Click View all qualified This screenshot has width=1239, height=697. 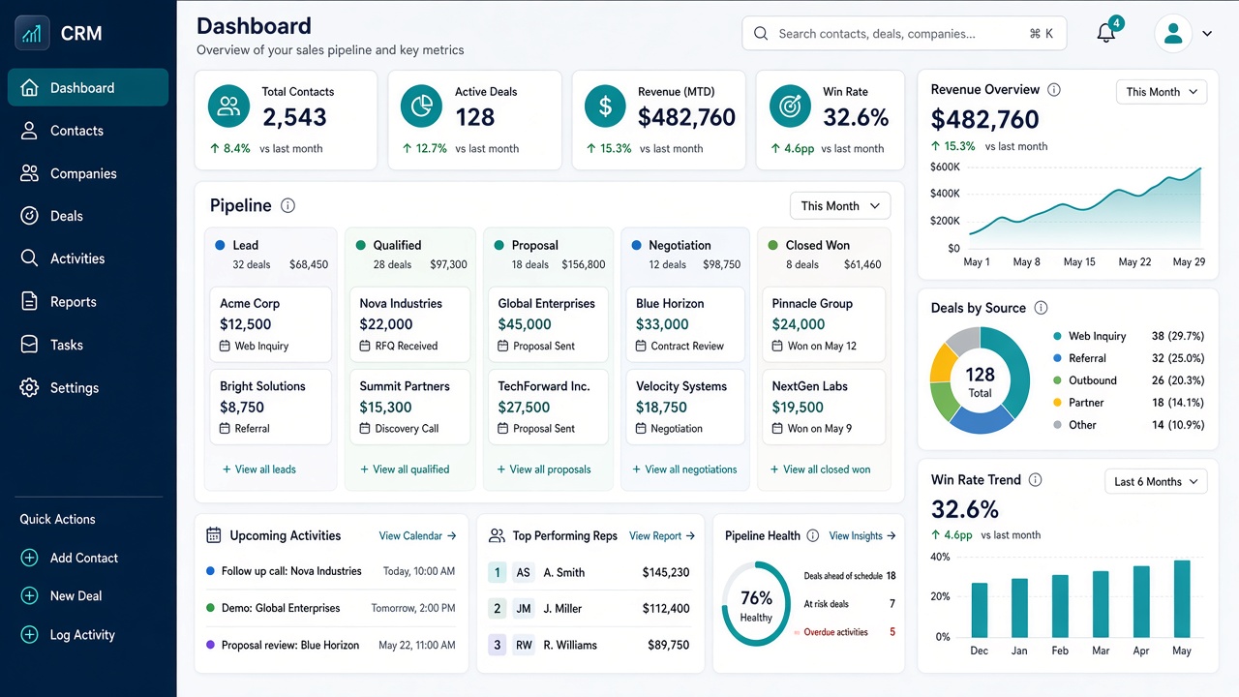coord(405,470)
